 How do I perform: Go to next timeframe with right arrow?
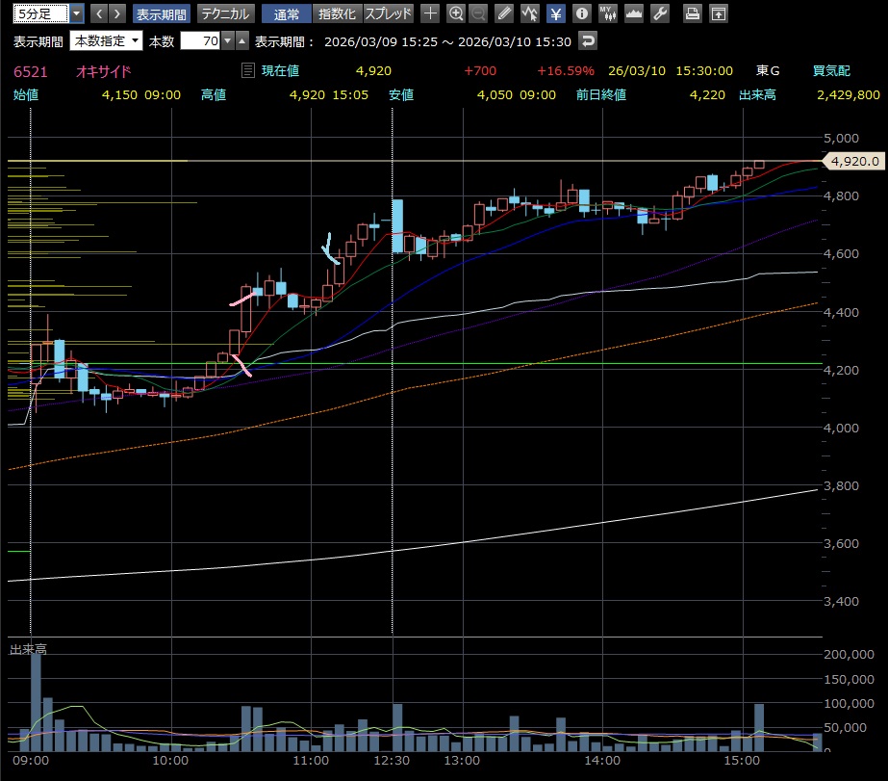tap(116, 13)
